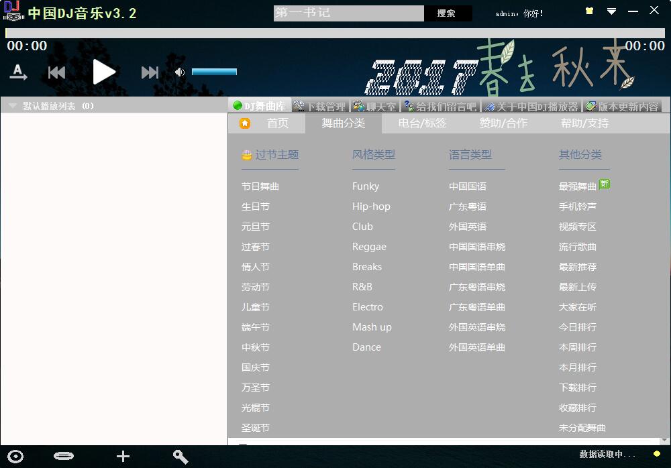
Task: Click the green dot on DJ舞曲库 tab
Action: pos(237,105)
